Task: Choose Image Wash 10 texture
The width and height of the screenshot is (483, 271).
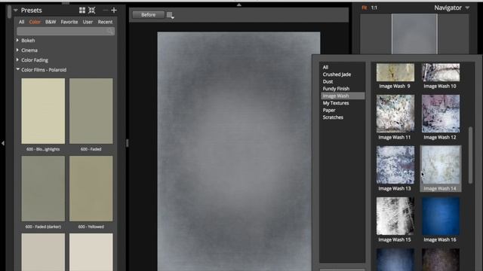Action: 441,72
